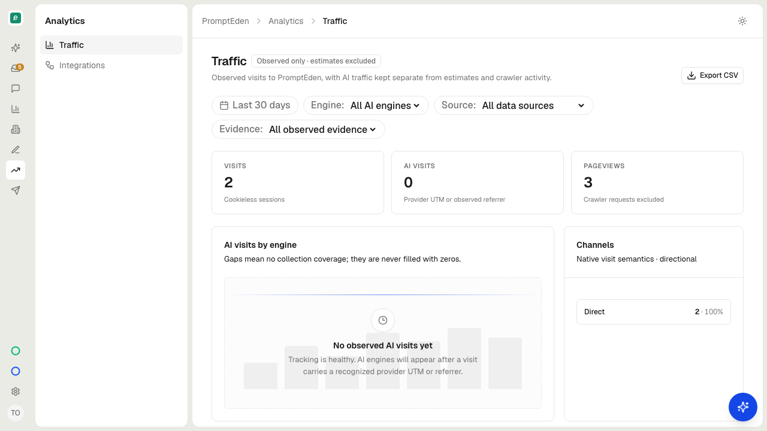Select the trending arrow analytics icon

pos(16,170)
